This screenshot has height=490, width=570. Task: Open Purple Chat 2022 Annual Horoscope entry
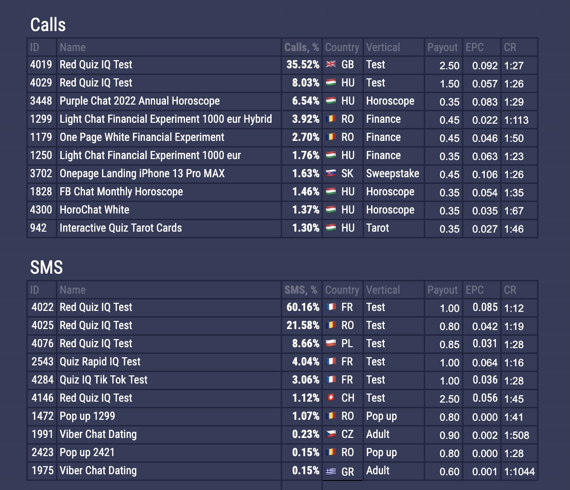140,101
